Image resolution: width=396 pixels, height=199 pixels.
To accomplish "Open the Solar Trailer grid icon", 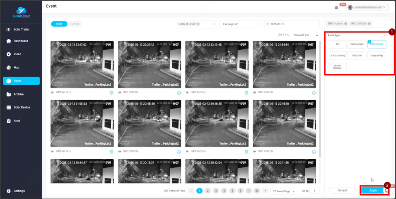I will [x=8, y=30].
